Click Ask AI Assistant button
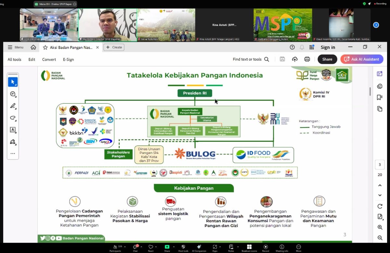The width and height of the screenshot is (390, 253). tap(362, 59)
